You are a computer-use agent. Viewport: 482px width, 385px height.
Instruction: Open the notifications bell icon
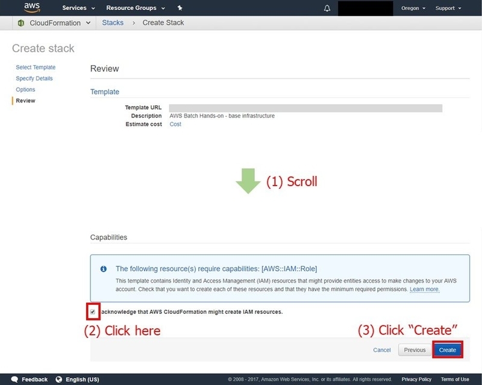(x=327, y=8)
